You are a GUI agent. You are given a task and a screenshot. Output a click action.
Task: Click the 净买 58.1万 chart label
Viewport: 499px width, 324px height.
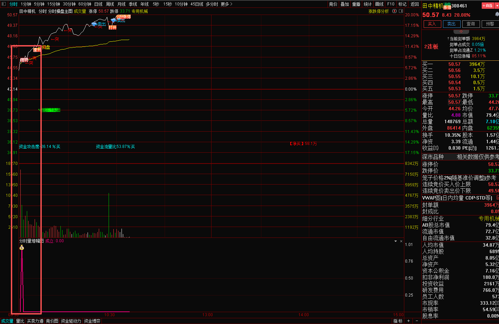click(303, 144)
